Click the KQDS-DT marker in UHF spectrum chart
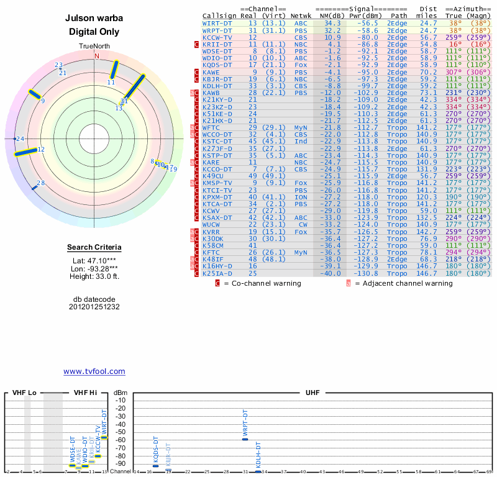The height and width of the screenshot is (477, 497). (x=155, y=465)
